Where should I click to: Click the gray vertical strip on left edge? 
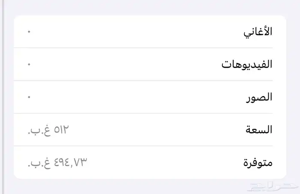click(x=2, y=97)
